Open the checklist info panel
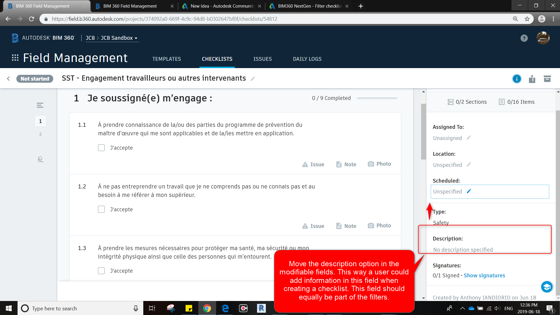The height and width of the screenshot is (315, 560). point(517,79)
